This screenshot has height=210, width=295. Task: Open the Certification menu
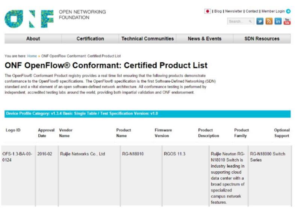90,39
